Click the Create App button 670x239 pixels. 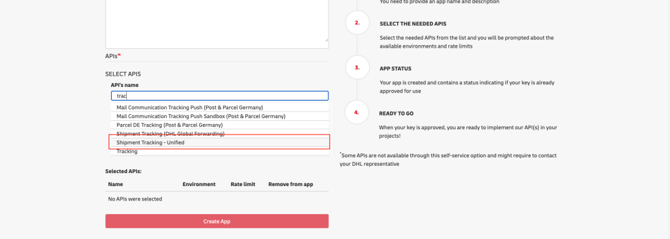pyautogui.click(x=217, y=221)
